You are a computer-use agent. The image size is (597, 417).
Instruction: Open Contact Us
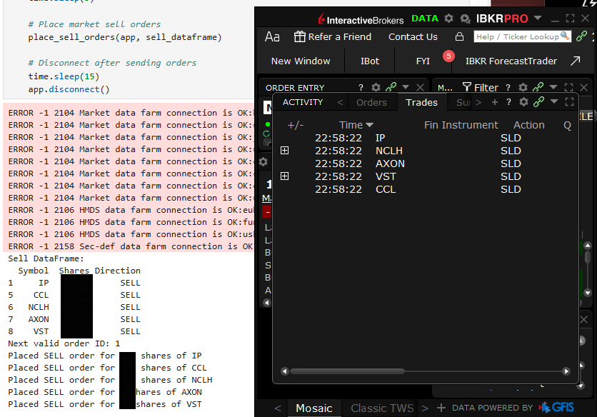(x=413, y=37)
